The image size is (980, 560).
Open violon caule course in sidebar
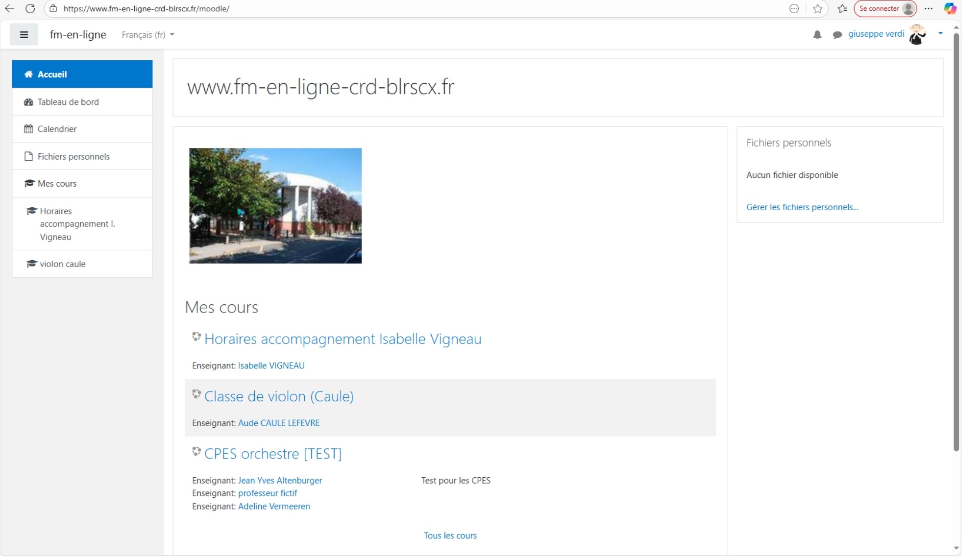pyautogui.click(x=62, y=264)
